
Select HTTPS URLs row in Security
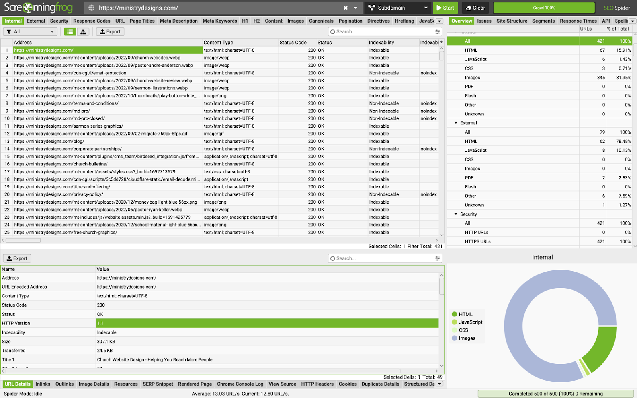pos(539,242)
